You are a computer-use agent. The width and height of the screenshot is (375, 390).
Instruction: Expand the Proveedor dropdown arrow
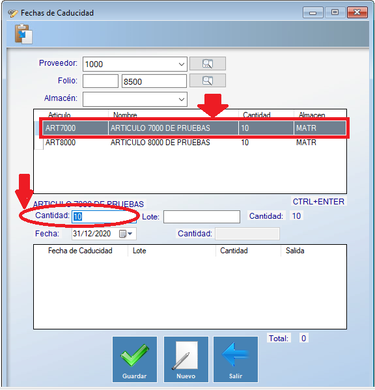[x=182, y=64]
